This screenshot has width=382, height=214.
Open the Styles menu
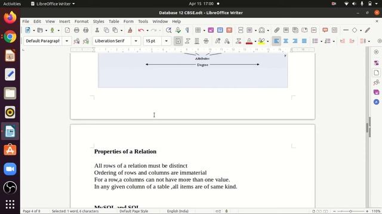tap(98, 21)
